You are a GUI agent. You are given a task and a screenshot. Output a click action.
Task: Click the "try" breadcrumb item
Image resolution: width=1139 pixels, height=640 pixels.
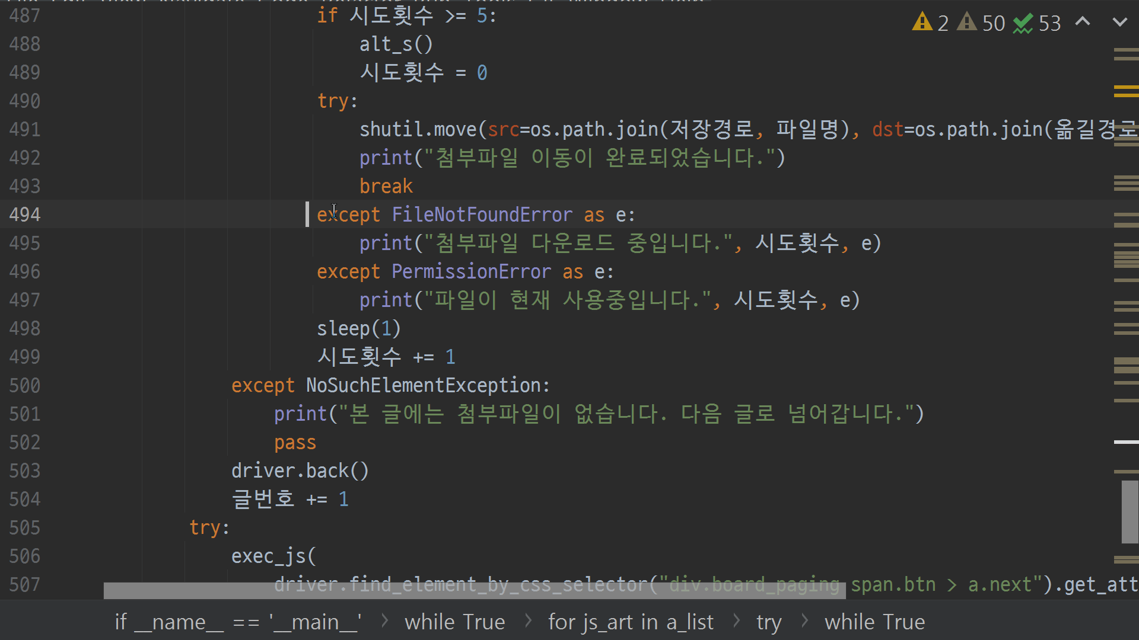(x=769, y=622)
